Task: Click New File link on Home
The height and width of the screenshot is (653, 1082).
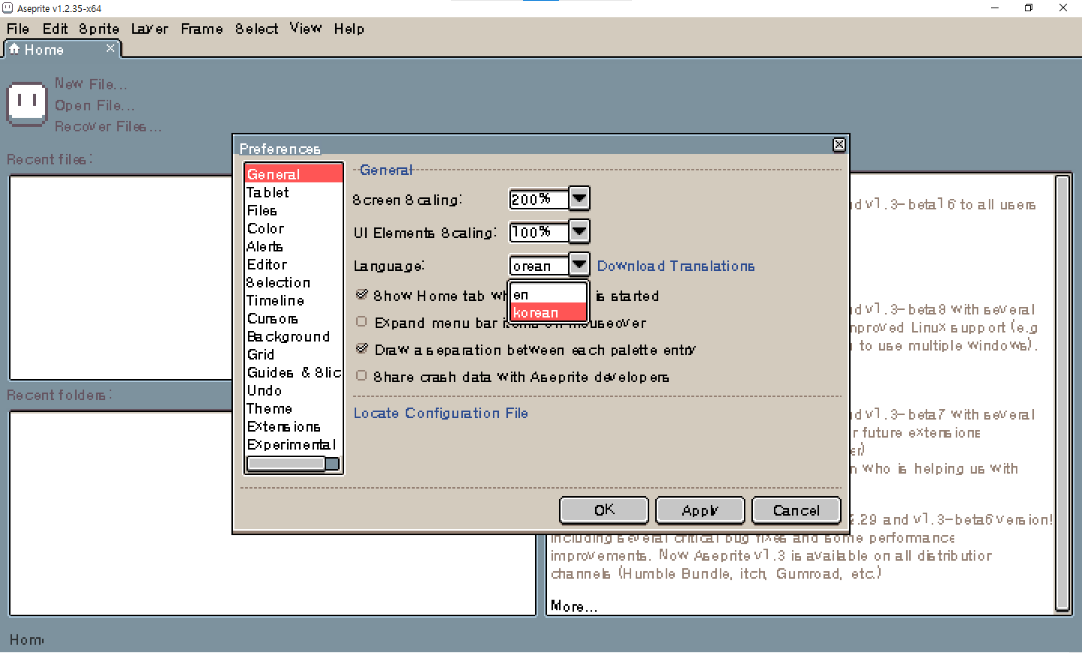Action: (x=90, y=84)
